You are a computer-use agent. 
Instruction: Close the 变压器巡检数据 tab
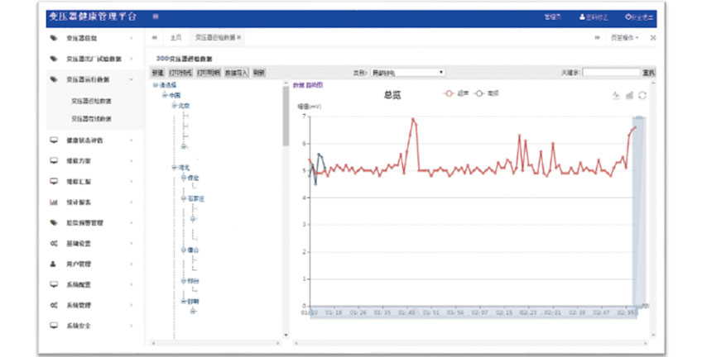pos(239,38)
